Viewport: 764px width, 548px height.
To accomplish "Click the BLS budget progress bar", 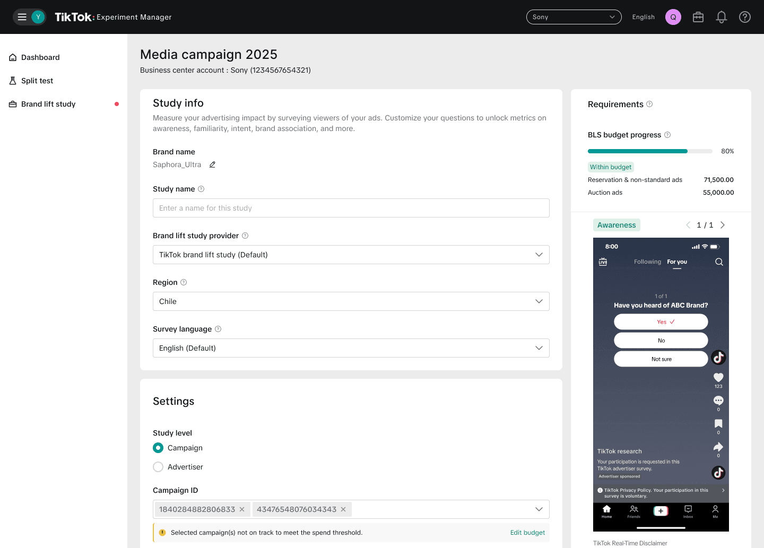I will 650,151.
